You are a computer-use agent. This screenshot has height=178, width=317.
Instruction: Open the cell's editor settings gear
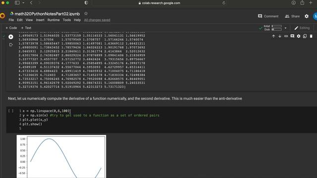299,36
